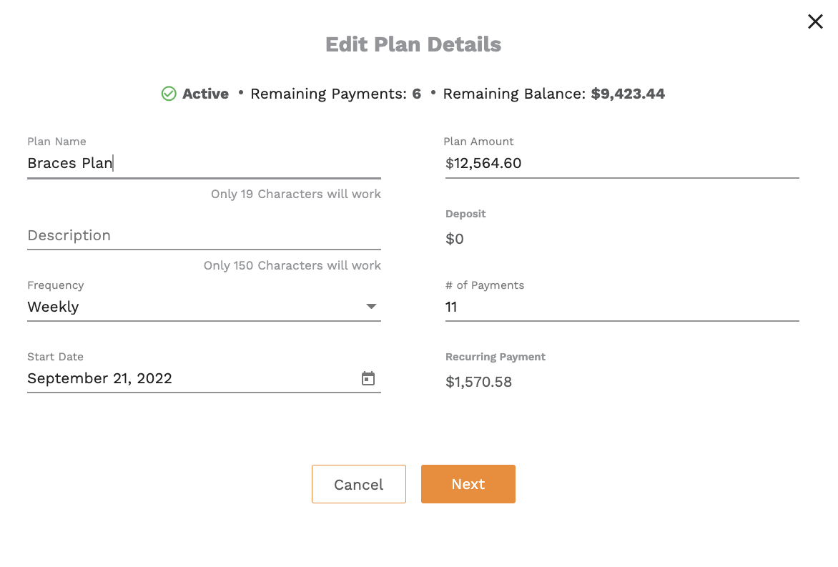Click the Remaining Balance $9,423.44 text
Viewport: 838px width, 567px height.
(553, 94)
